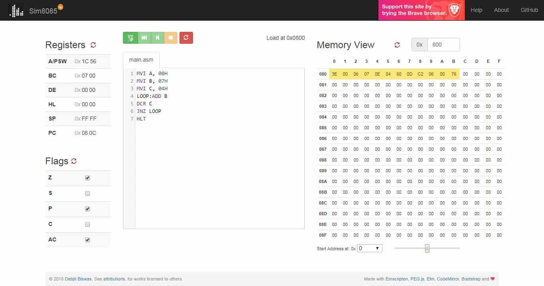The height and width of the screenshot is (286, 544).
Task: Enable the S flag checkbox
Action: (88, 193)
